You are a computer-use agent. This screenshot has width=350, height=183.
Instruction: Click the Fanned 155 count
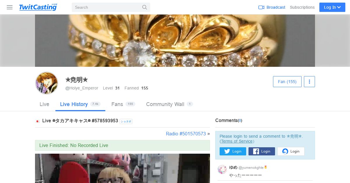click(136, 88)
